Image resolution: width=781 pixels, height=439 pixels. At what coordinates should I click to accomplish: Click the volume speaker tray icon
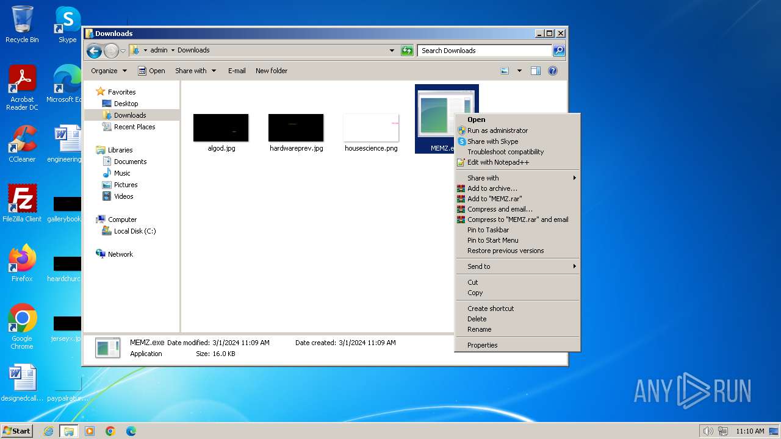coord(708,431)
